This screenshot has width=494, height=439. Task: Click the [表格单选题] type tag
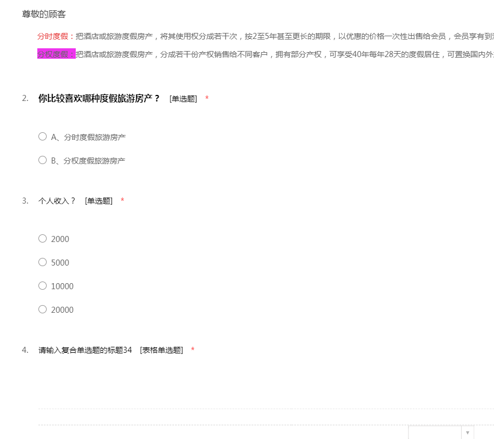tap(161, 350)
